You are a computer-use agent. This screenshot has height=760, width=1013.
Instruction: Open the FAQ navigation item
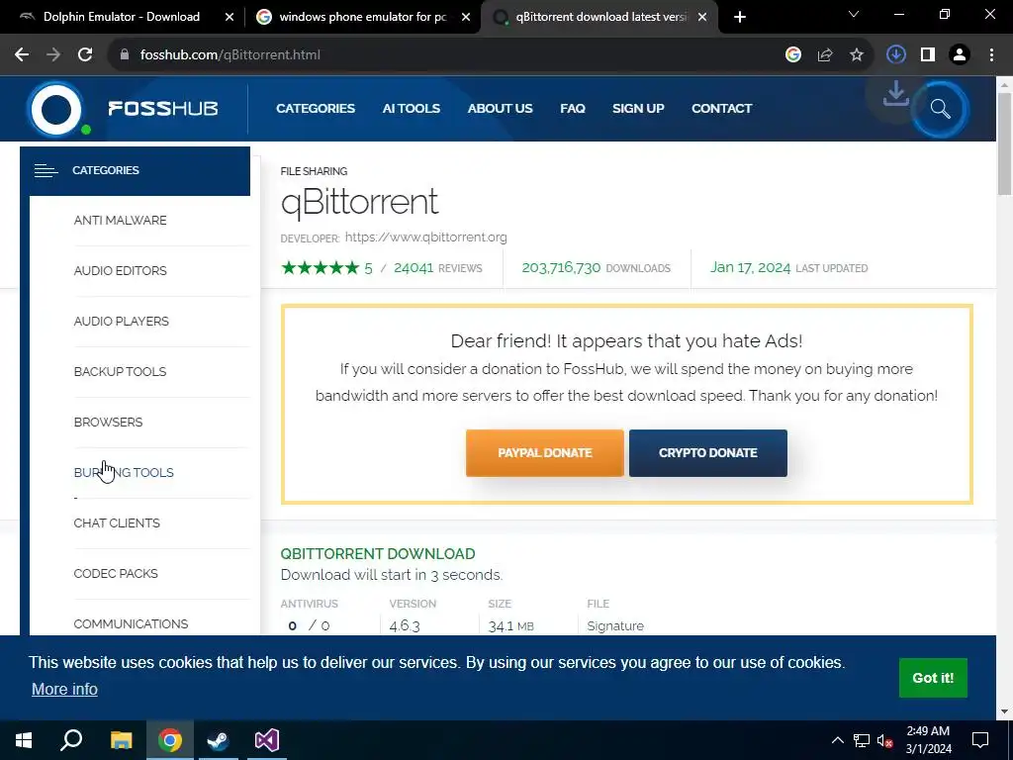tap(573, 109)
